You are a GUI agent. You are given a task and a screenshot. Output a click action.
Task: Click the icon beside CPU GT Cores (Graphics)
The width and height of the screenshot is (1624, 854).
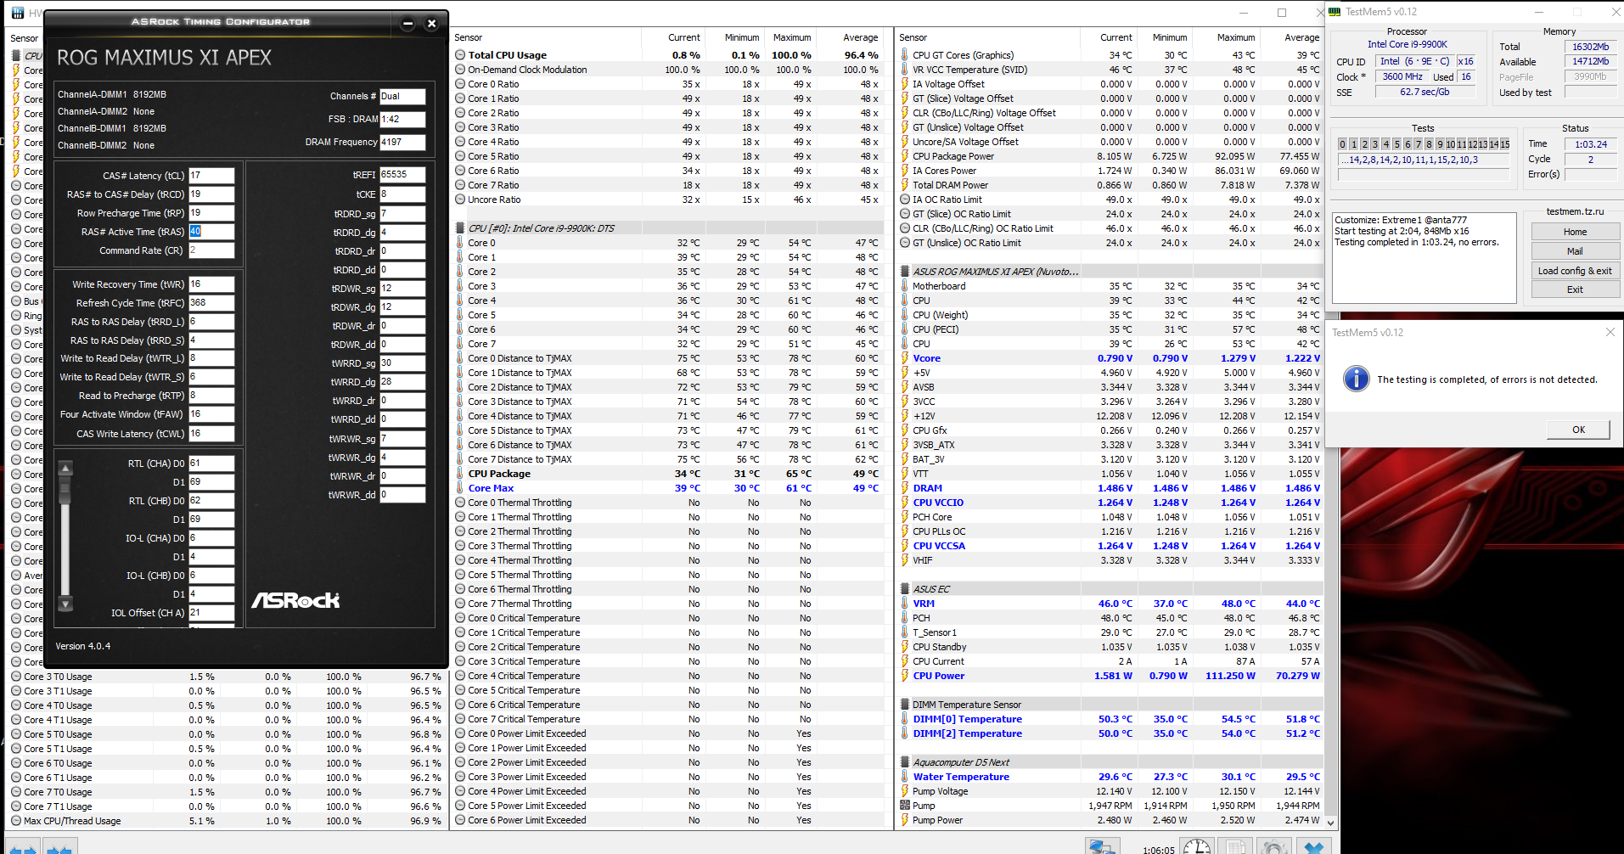(x=905, y=55)
